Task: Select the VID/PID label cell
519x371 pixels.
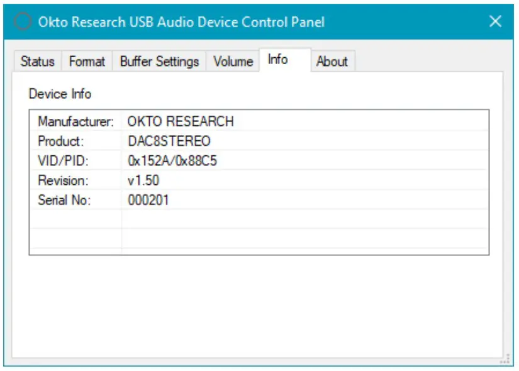Action: 63,161
